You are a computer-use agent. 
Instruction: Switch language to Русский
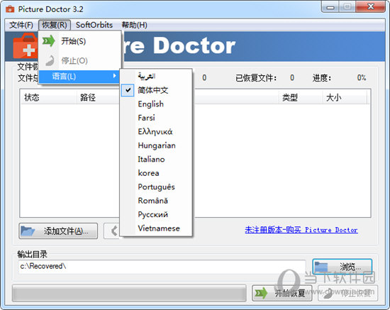click(x=156, y=214)
